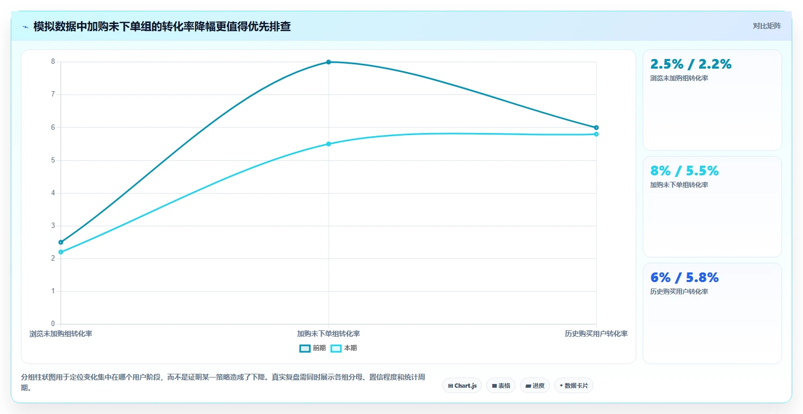The image size is (803, 414).
Task: Click the 本期 legend color box
Action: pos(336,348)
